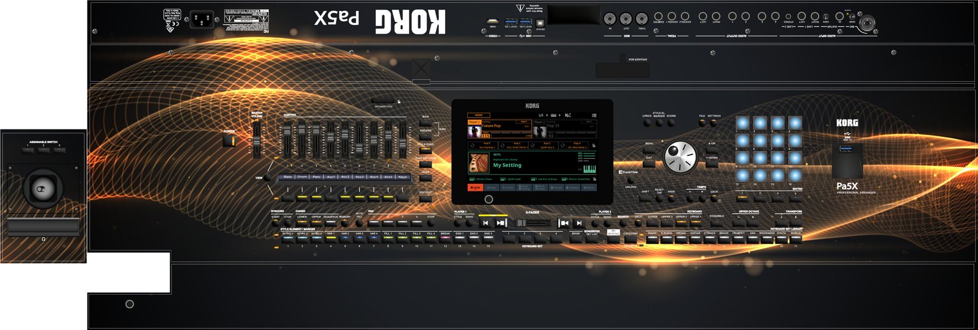Toggle the keyboard SPLIT button
This screenshot has width=978, height=330.
point(638,224)
